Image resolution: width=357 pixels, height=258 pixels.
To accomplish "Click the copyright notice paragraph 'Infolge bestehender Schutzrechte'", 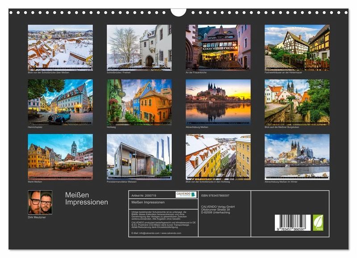I will 159,216.
